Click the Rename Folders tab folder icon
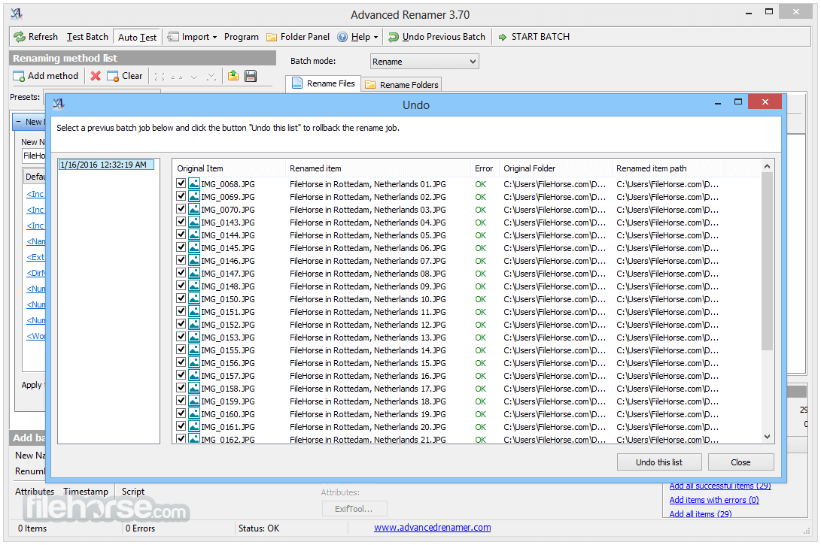Screen dimensions: 821x545 pos(370,85)
